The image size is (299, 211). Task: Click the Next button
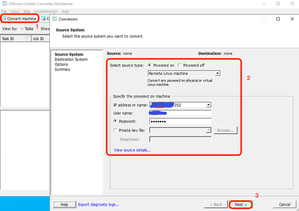(x=241, y=205)
